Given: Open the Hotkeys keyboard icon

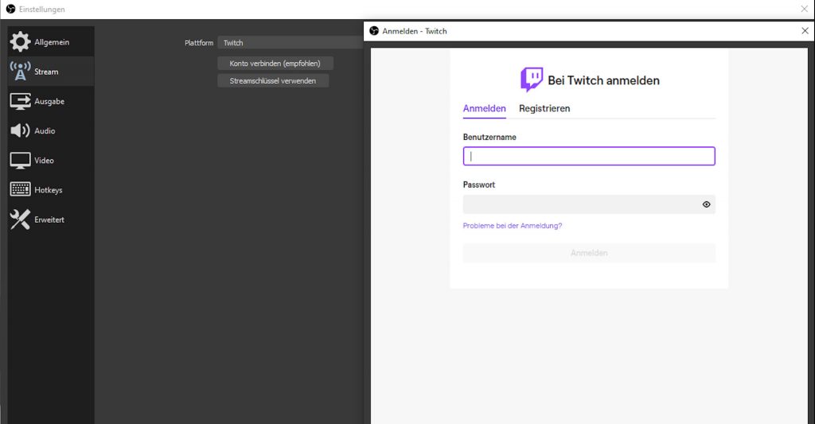Looking at the screenshot, I should (20, 189).
